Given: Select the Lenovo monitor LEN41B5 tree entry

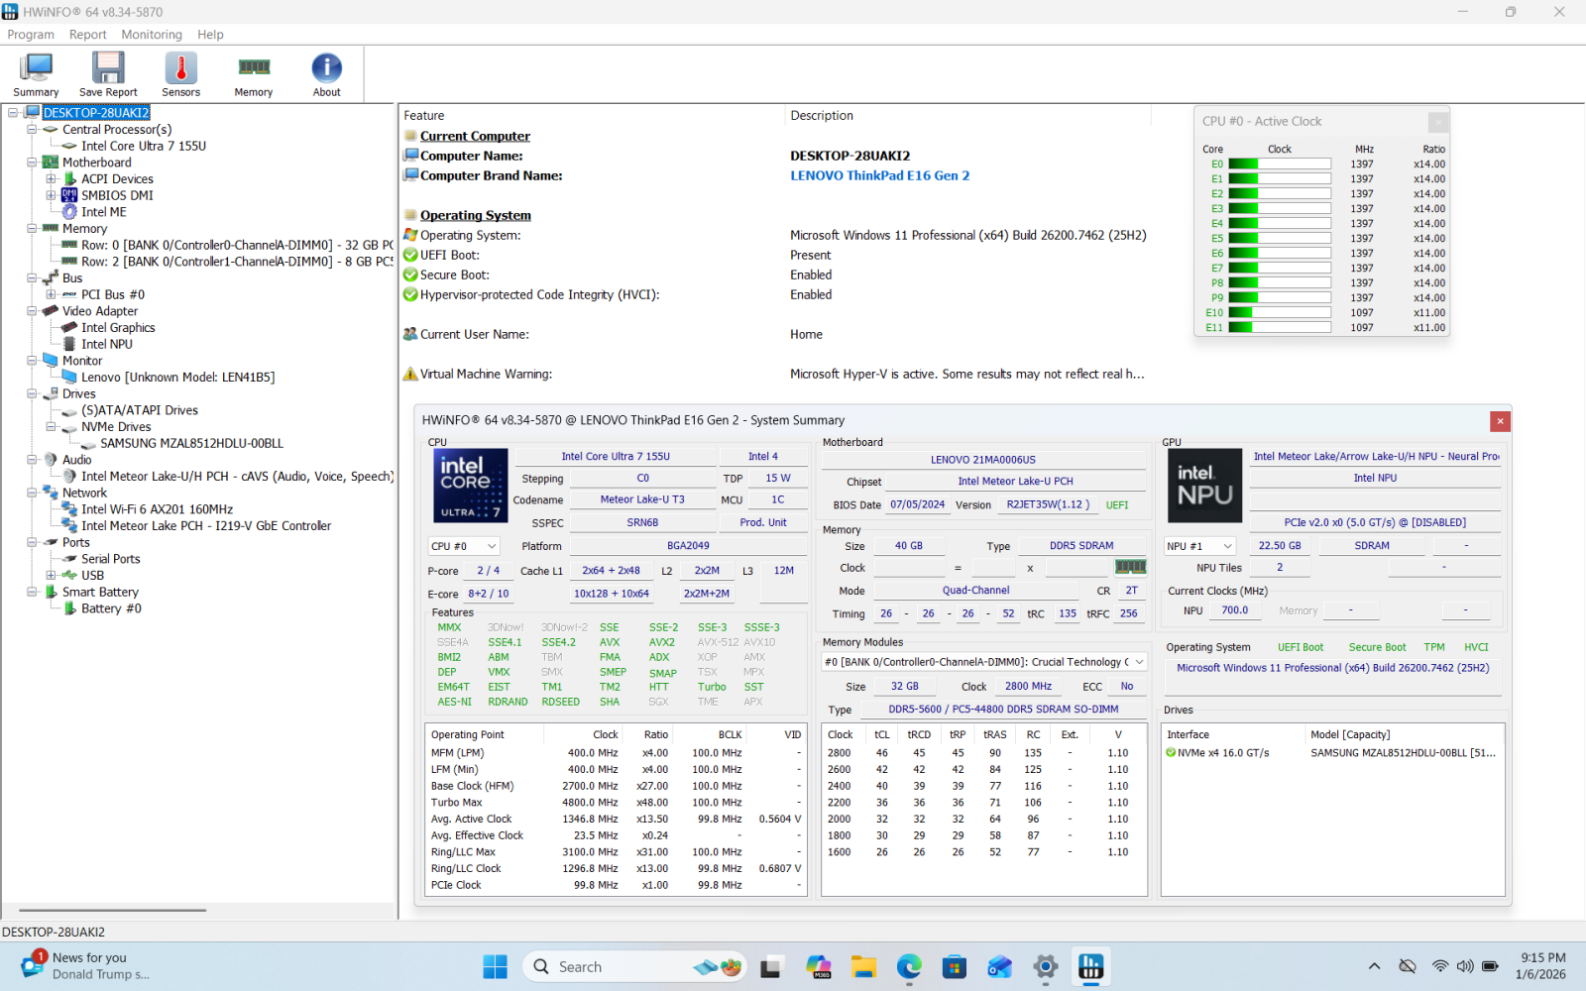Looking at the screenshot, I should 178,378.
